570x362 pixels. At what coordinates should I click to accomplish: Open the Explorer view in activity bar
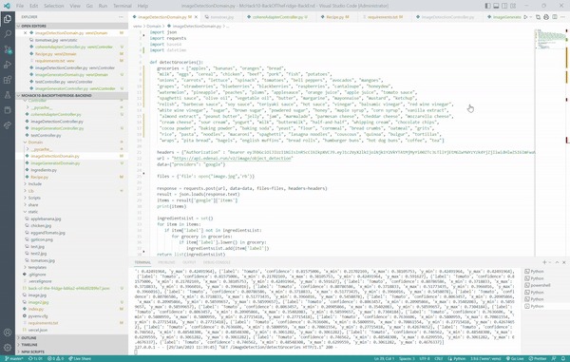[8, 19]
